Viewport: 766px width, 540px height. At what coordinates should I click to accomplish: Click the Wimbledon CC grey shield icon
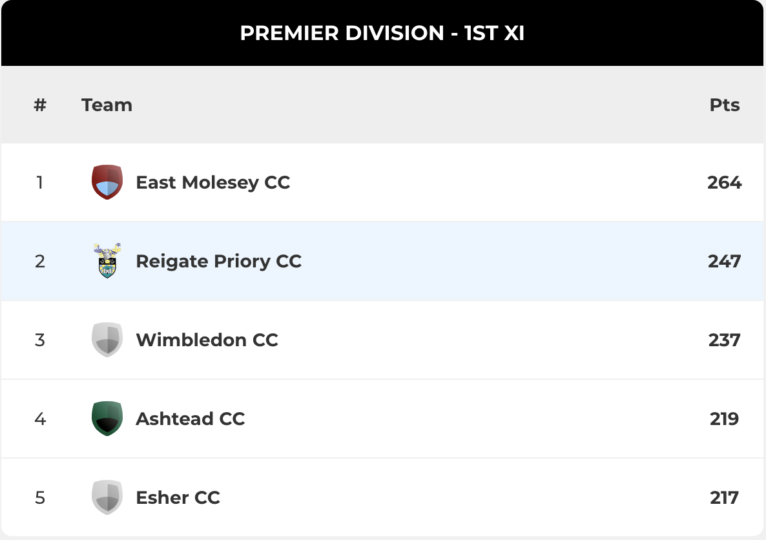[107, 340]
